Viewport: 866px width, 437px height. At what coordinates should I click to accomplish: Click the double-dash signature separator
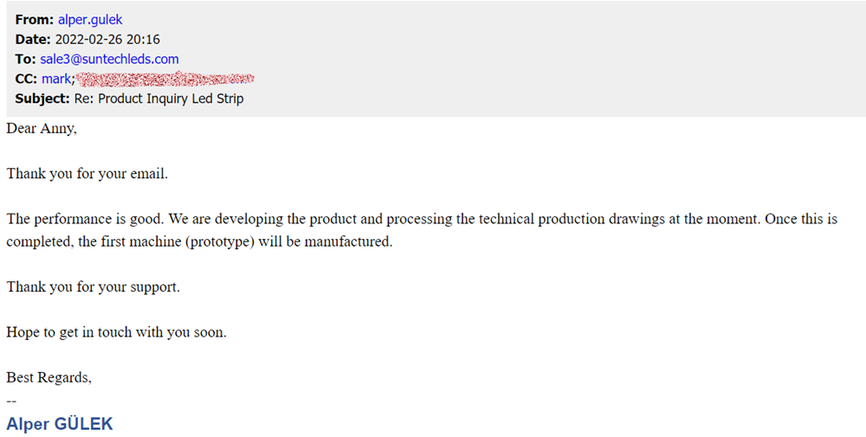coord(11,400)
